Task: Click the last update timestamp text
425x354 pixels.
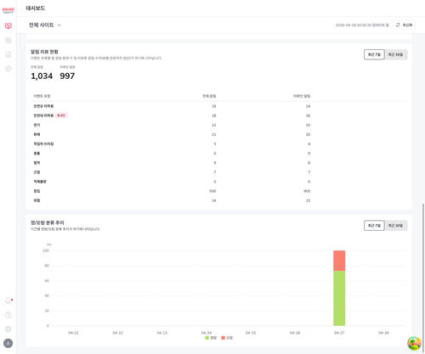Action: point(362,25)
